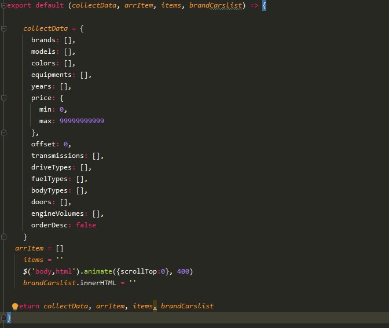Screen dimensions: 389x328
Task: Click the brandCarslist parameter in the function signature
Action: coord(215,5)
